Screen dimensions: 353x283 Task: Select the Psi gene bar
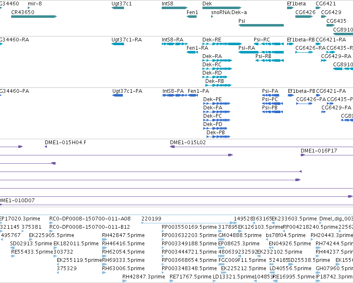261,25
